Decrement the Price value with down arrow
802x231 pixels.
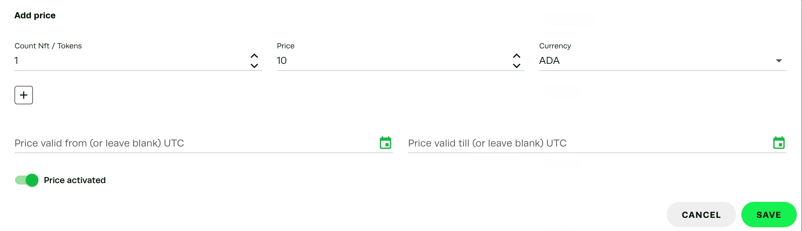pyautogui.click(x=517, y=66)
